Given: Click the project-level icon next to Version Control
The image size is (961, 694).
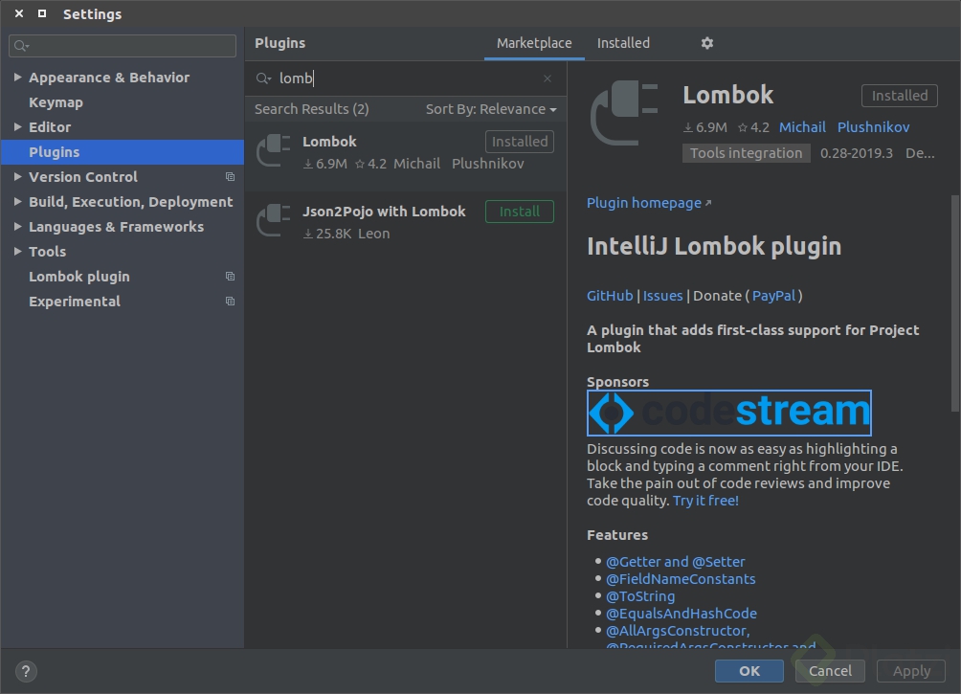Looking at the screenshot, I should coord(230,176).
